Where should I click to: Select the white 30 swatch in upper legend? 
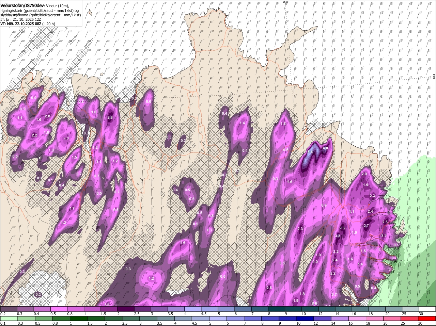pos(427,309)
